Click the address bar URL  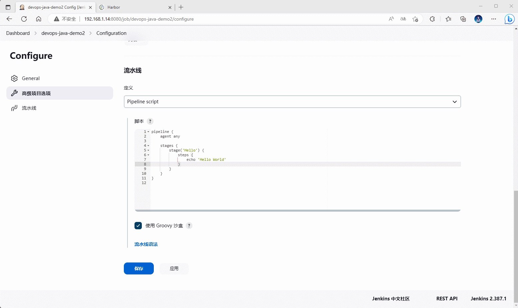point(139,19)
